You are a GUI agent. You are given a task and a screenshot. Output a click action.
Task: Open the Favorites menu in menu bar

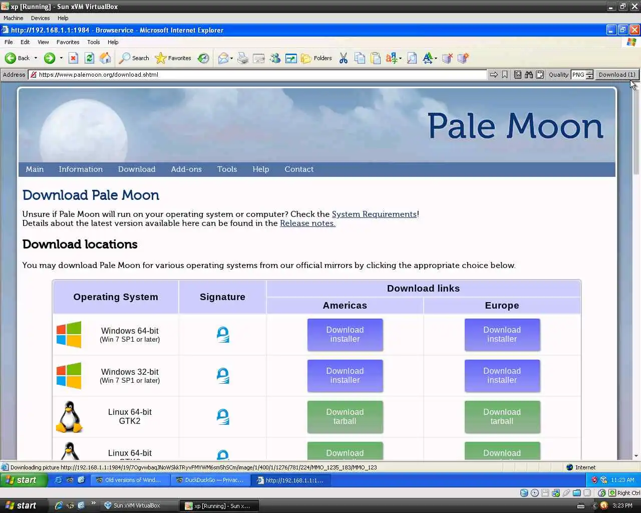[x=68, y=42]
